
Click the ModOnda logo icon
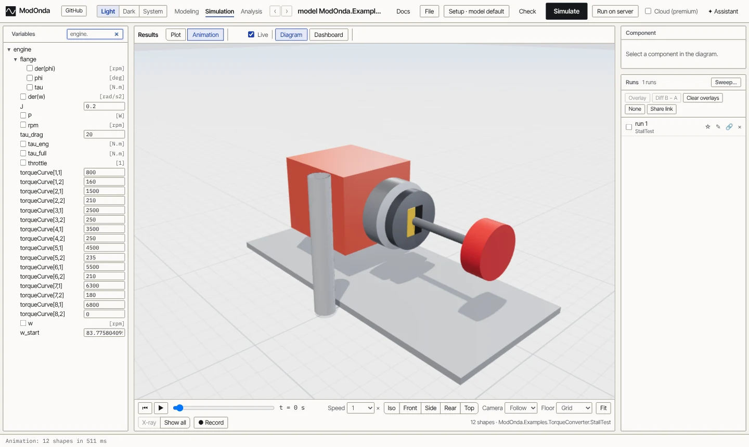[10, 11]
